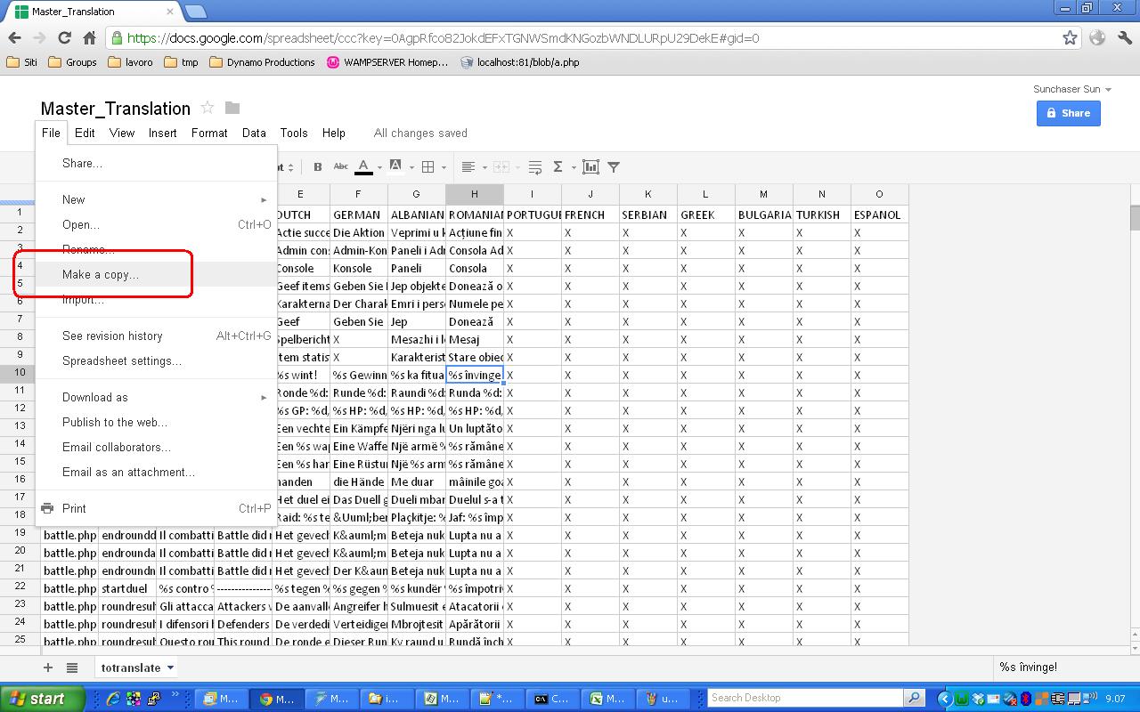Click the horizontal align icon
Screen dimensions: 1140x712
468,166
